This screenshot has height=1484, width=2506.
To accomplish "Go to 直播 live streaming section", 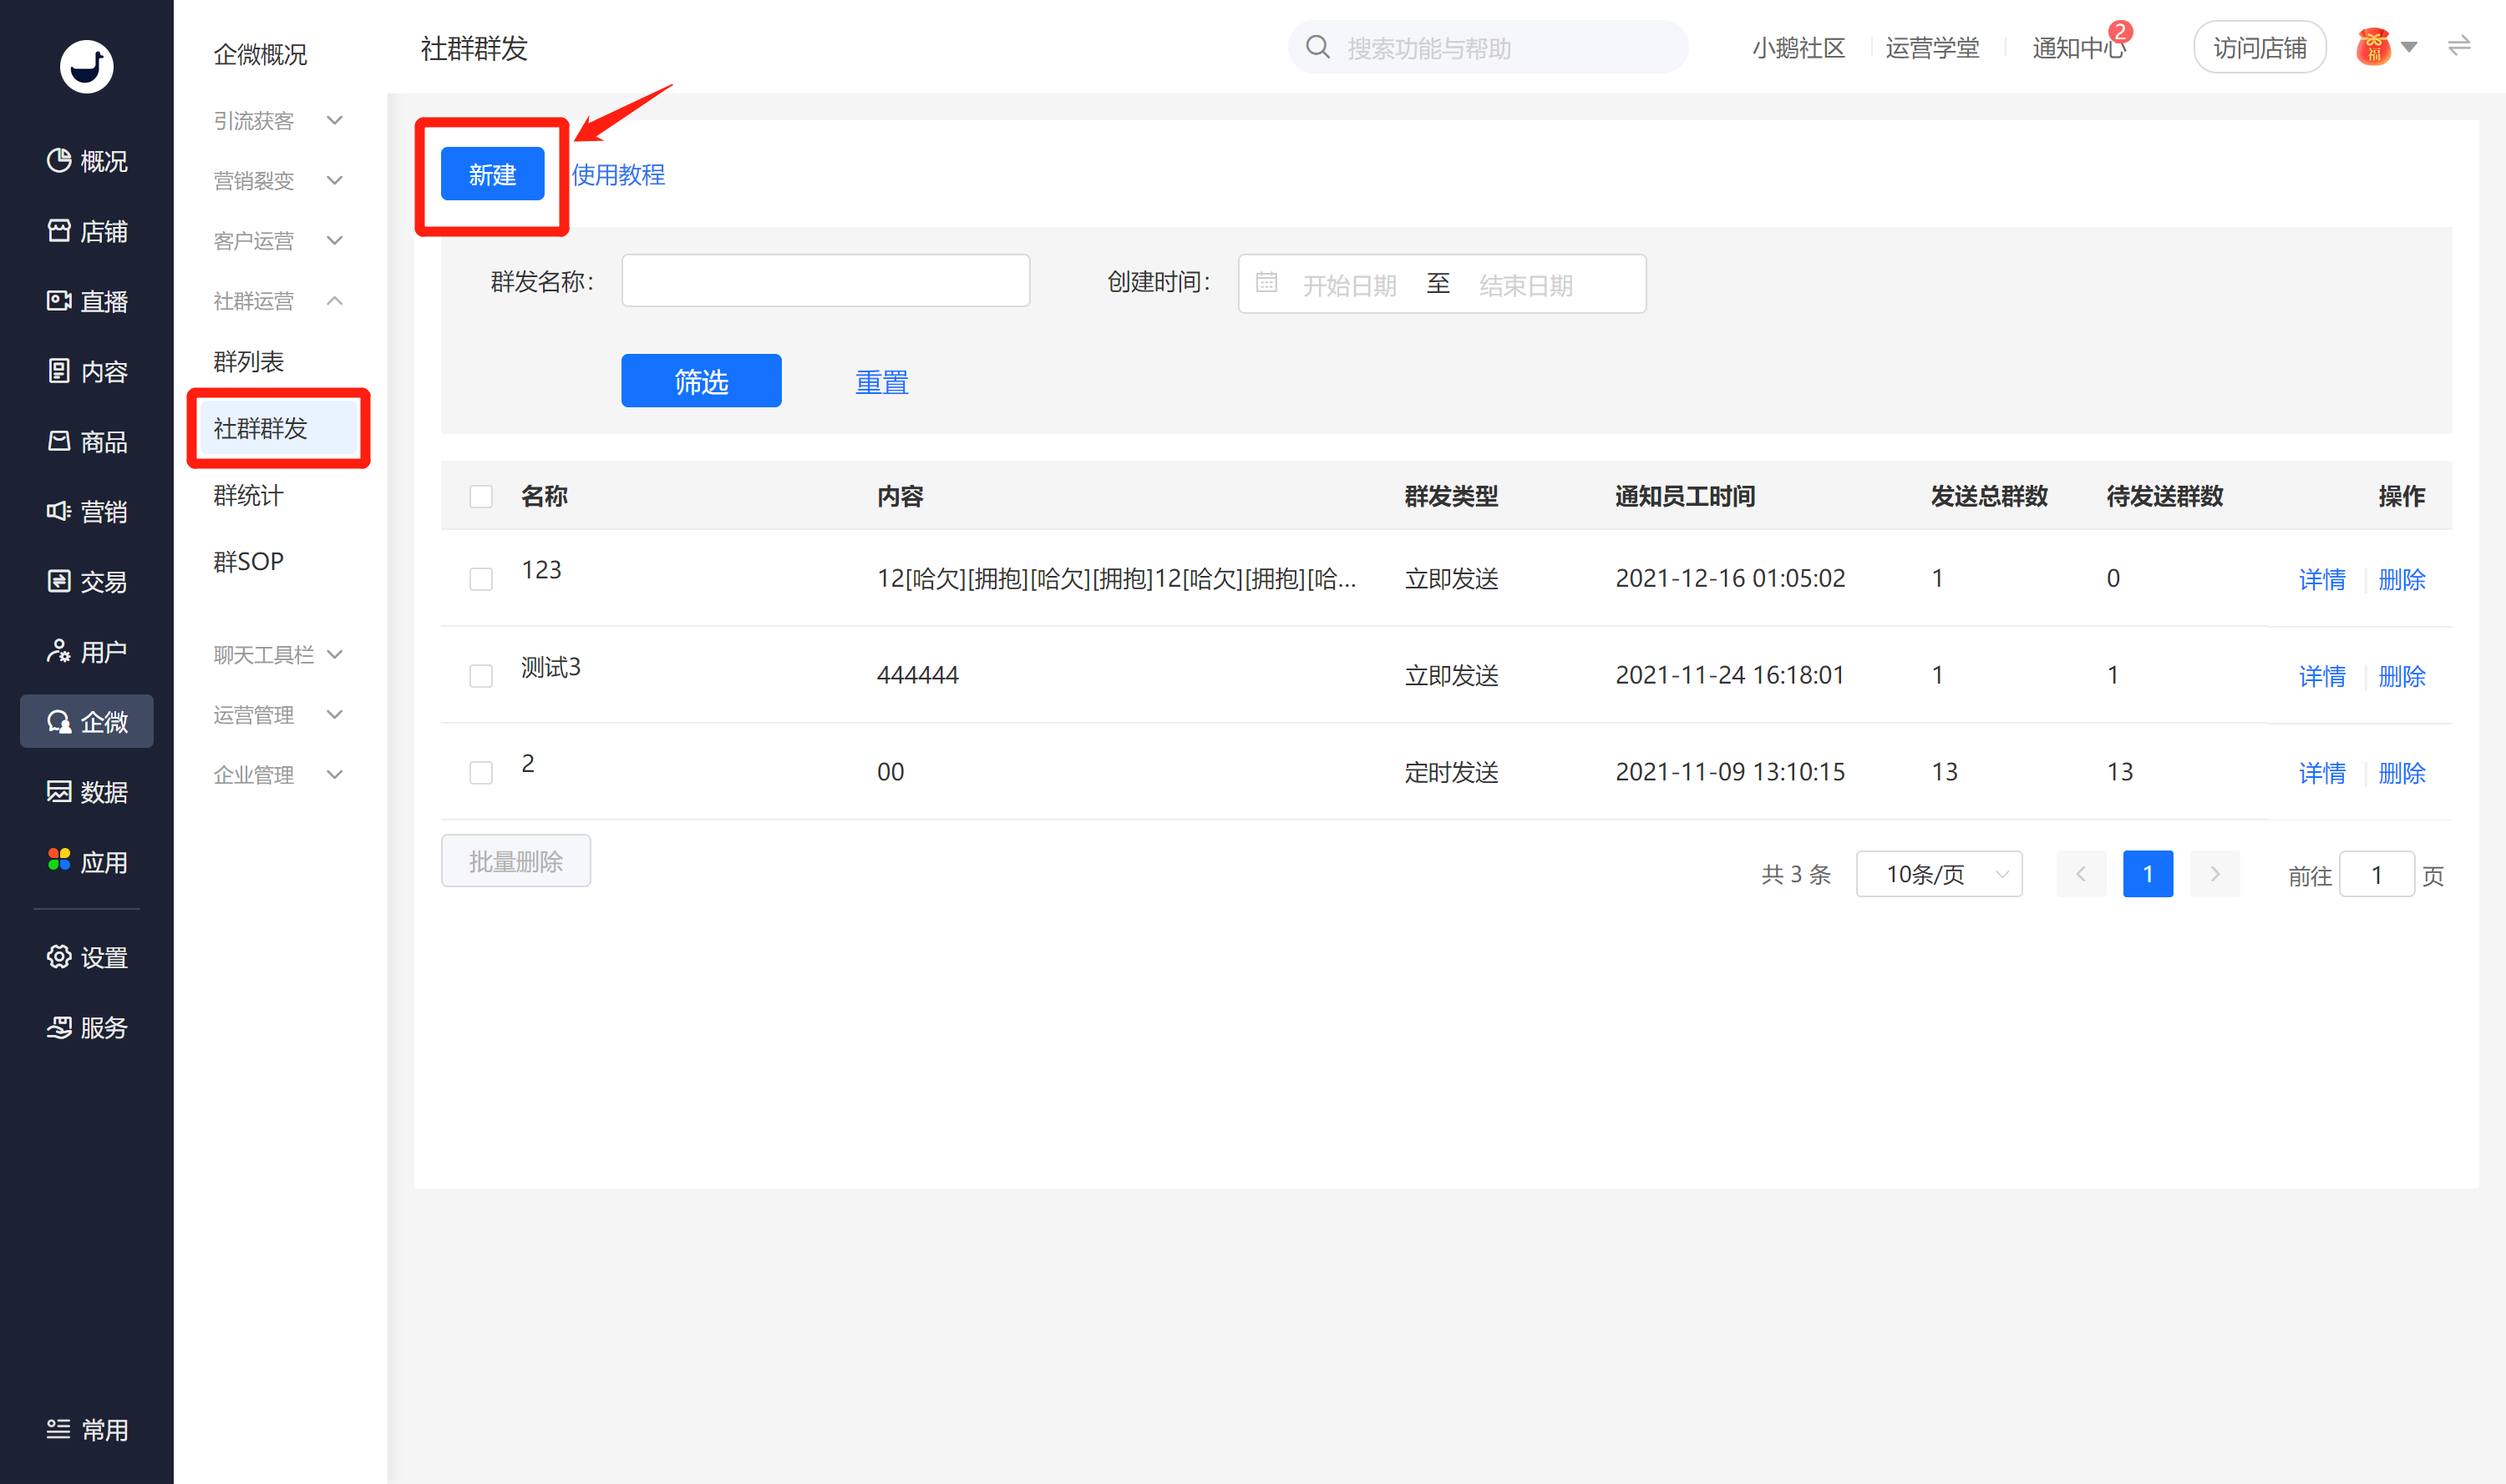I will pos(86,301).
